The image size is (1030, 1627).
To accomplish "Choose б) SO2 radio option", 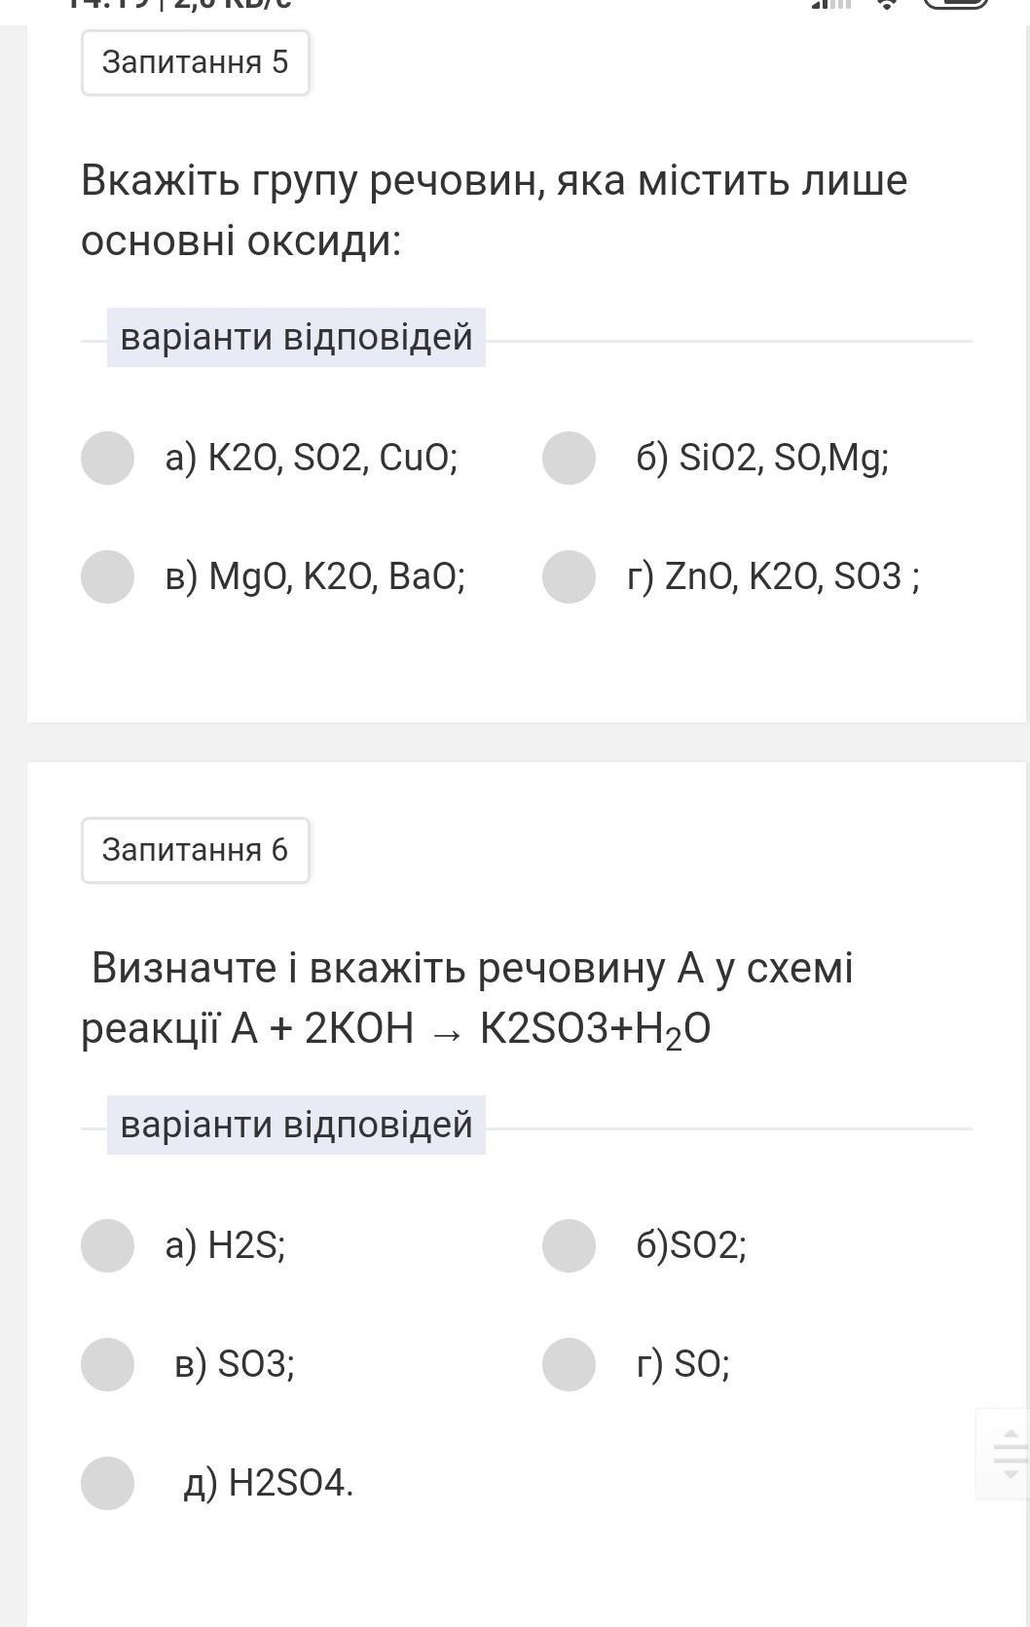I will (x=569, y=1245).
